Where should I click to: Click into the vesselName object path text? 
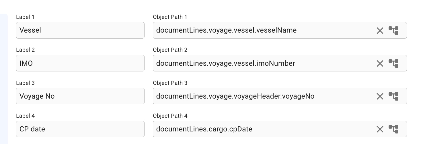pyautogui.click(x=226, y=30)
